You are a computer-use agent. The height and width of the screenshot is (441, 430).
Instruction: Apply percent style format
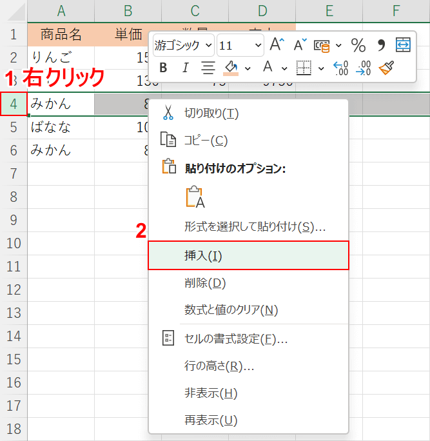pos(358,45)
